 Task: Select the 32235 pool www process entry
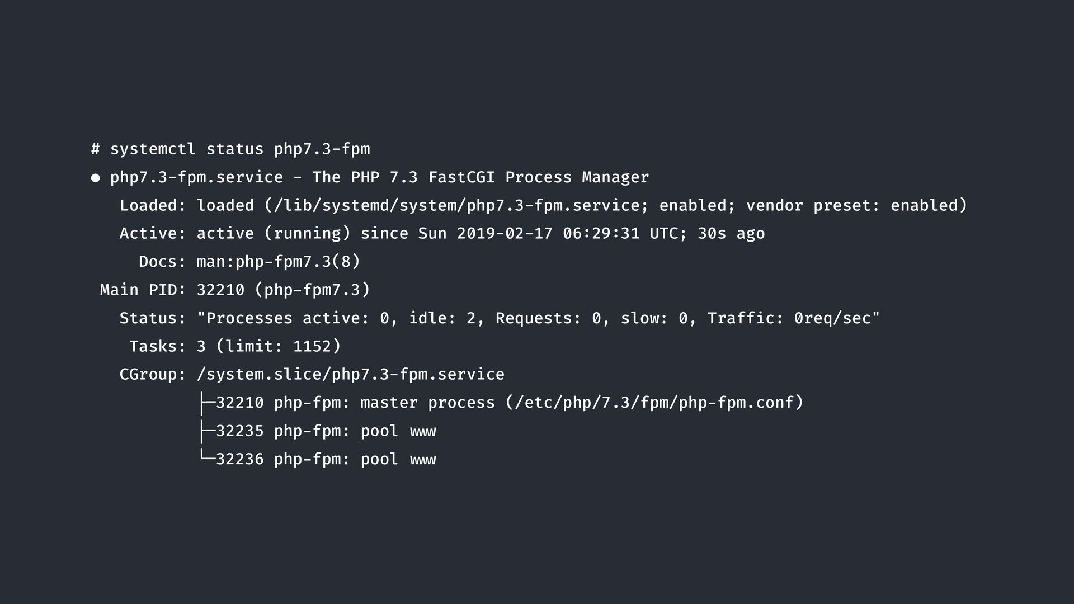pos(326,431)
